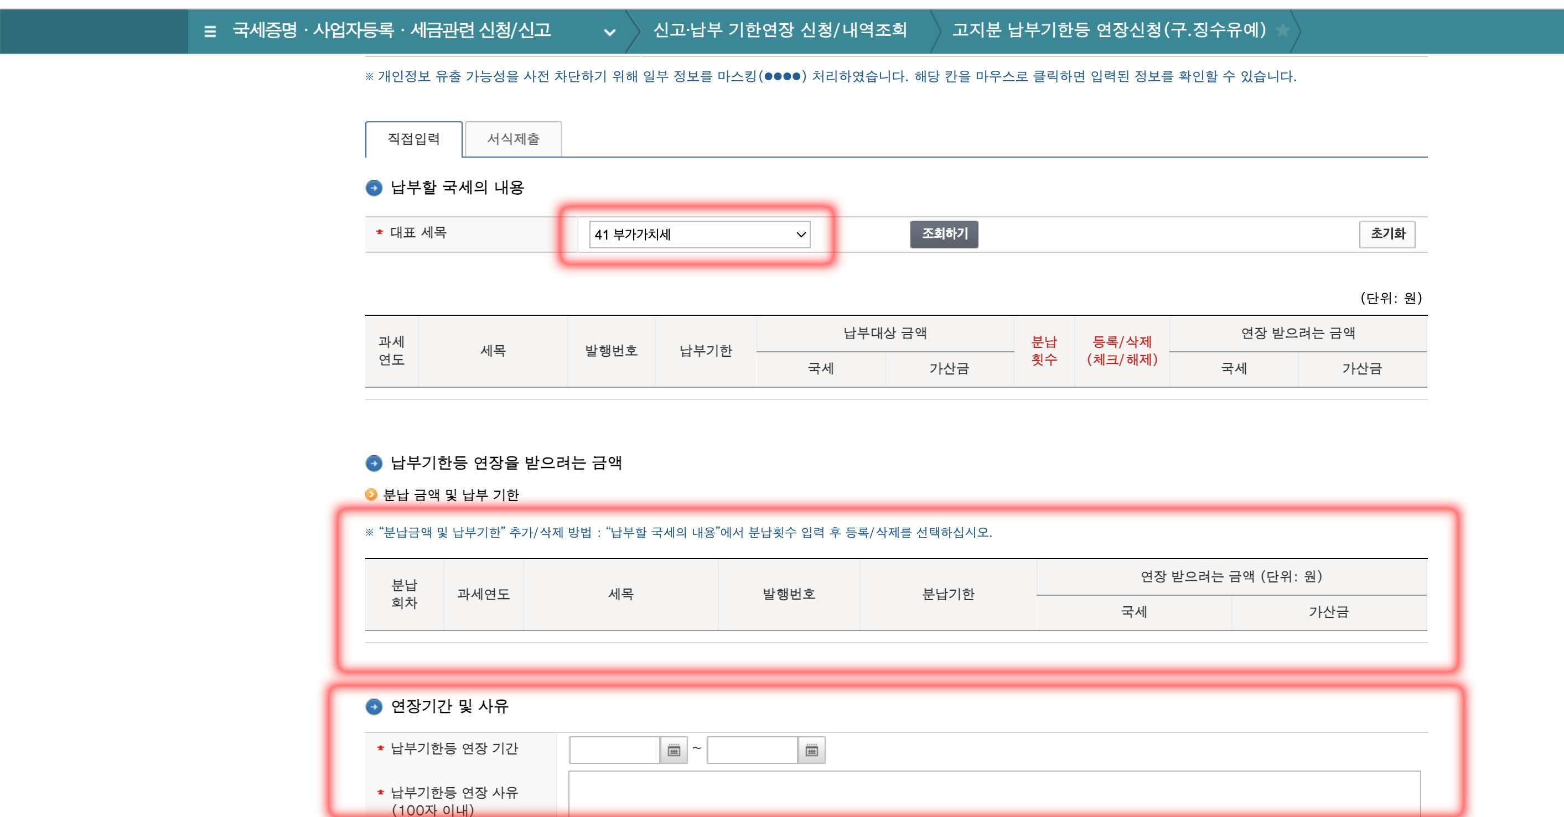Screen dimensions: 1564x817
Task: Select the 직접입력 tab
Action: [412, 138]
